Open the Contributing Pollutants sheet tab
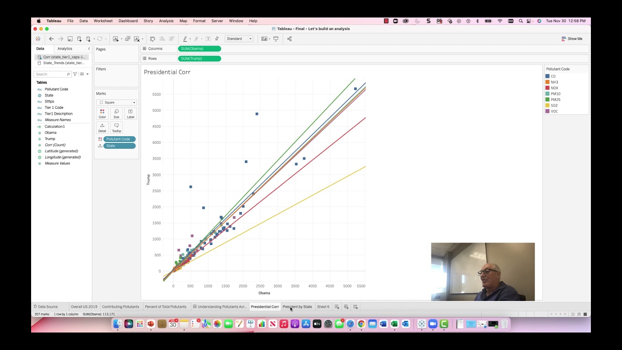Screen dimensions: 622x350 pos(121,307)
